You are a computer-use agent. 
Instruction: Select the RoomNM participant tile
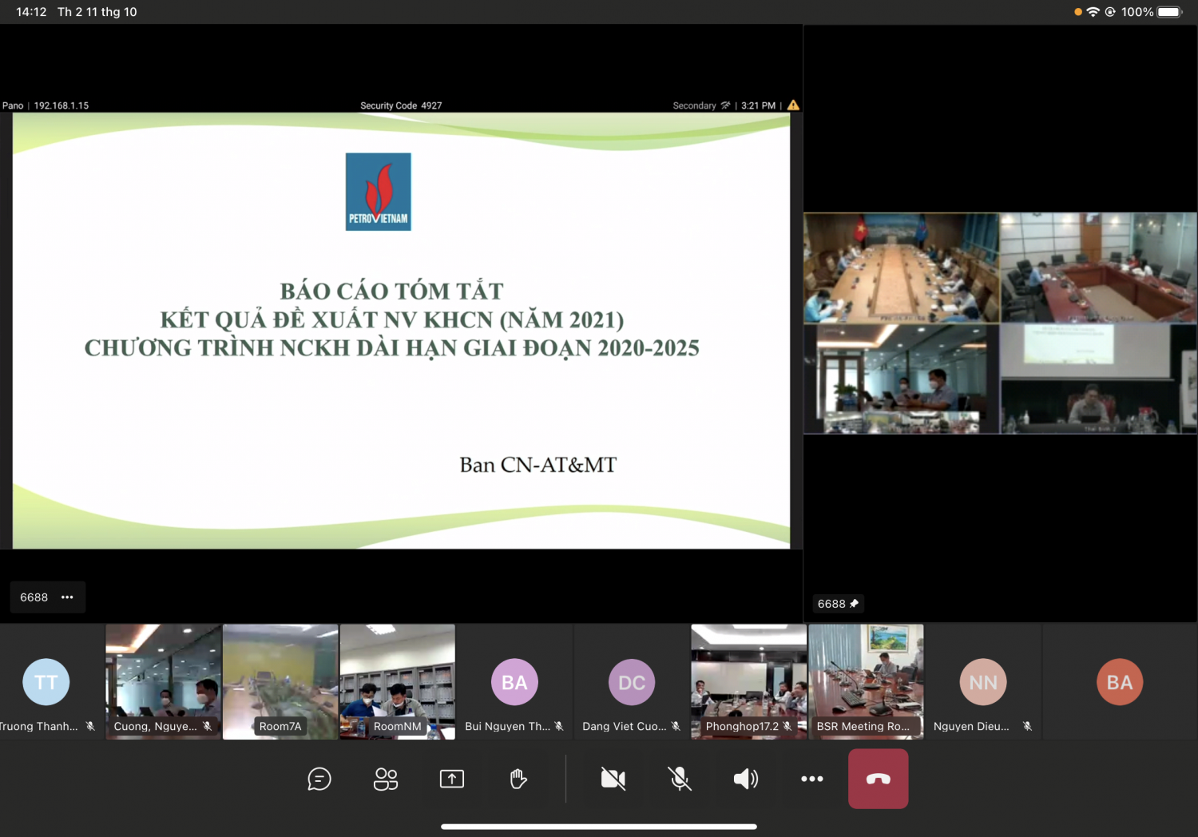tap(397, 681)
